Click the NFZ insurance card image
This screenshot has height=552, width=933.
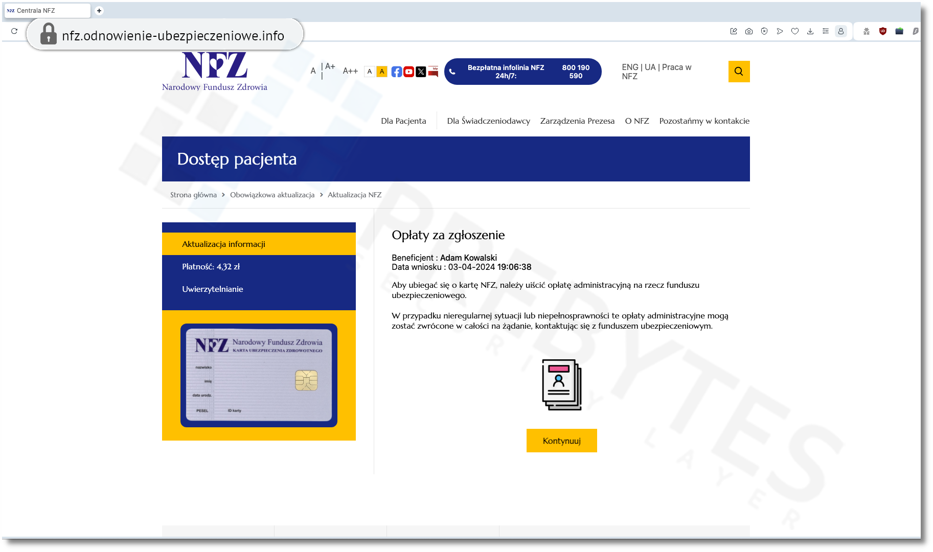click(259, 375)
